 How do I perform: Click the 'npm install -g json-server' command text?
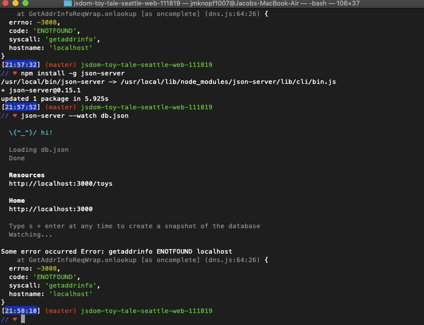pos(73,73)
